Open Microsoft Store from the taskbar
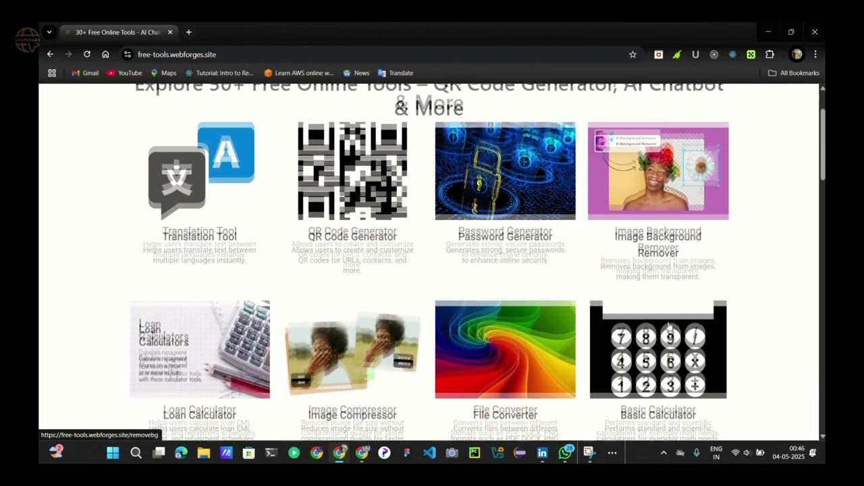Image resolution: width=864 pixels, height=486 pixels. [249, 453]
